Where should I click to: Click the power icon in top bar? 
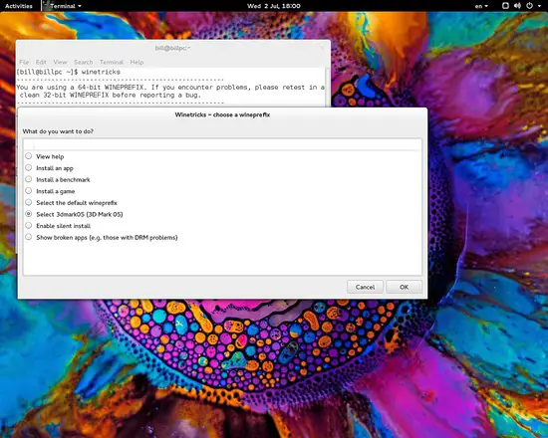[x=529, y=6]
